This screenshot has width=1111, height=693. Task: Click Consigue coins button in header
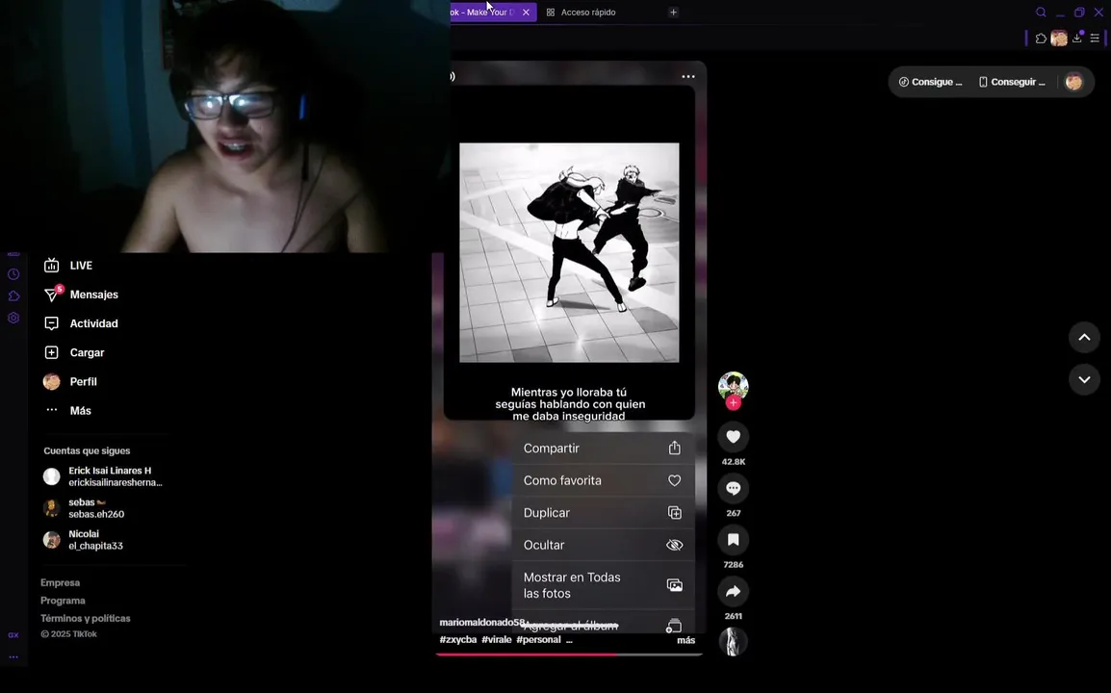click(x=930, y=82)
